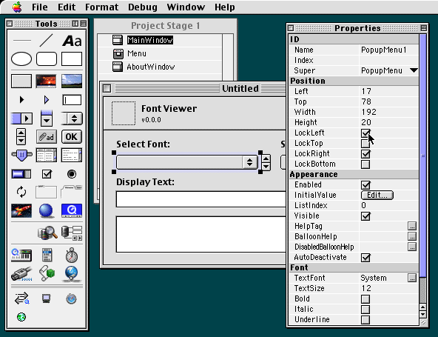Open the TextFont ellipsis chooser
Screen dimensions: 438x337
pyautogui.click(x=412, y=278)
